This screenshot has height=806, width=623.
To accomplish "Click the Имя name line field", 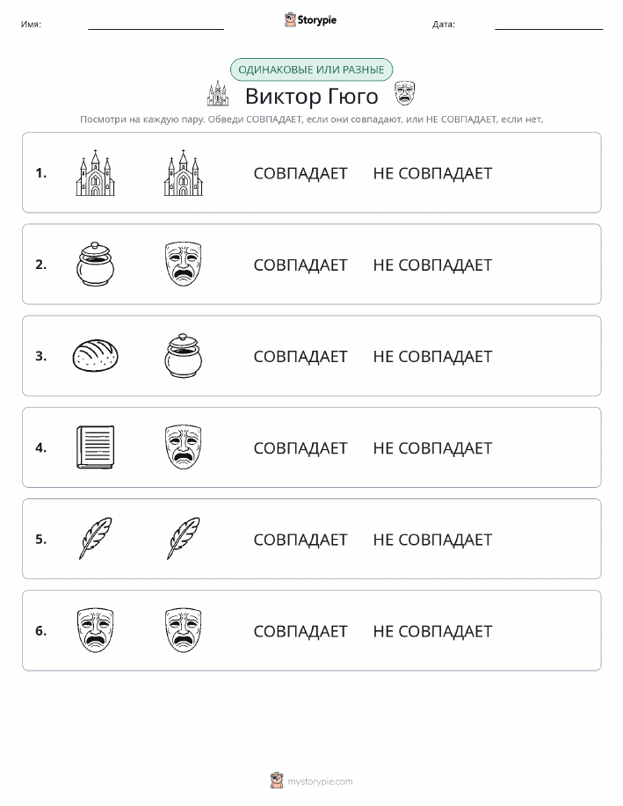I will coord(156,24).
